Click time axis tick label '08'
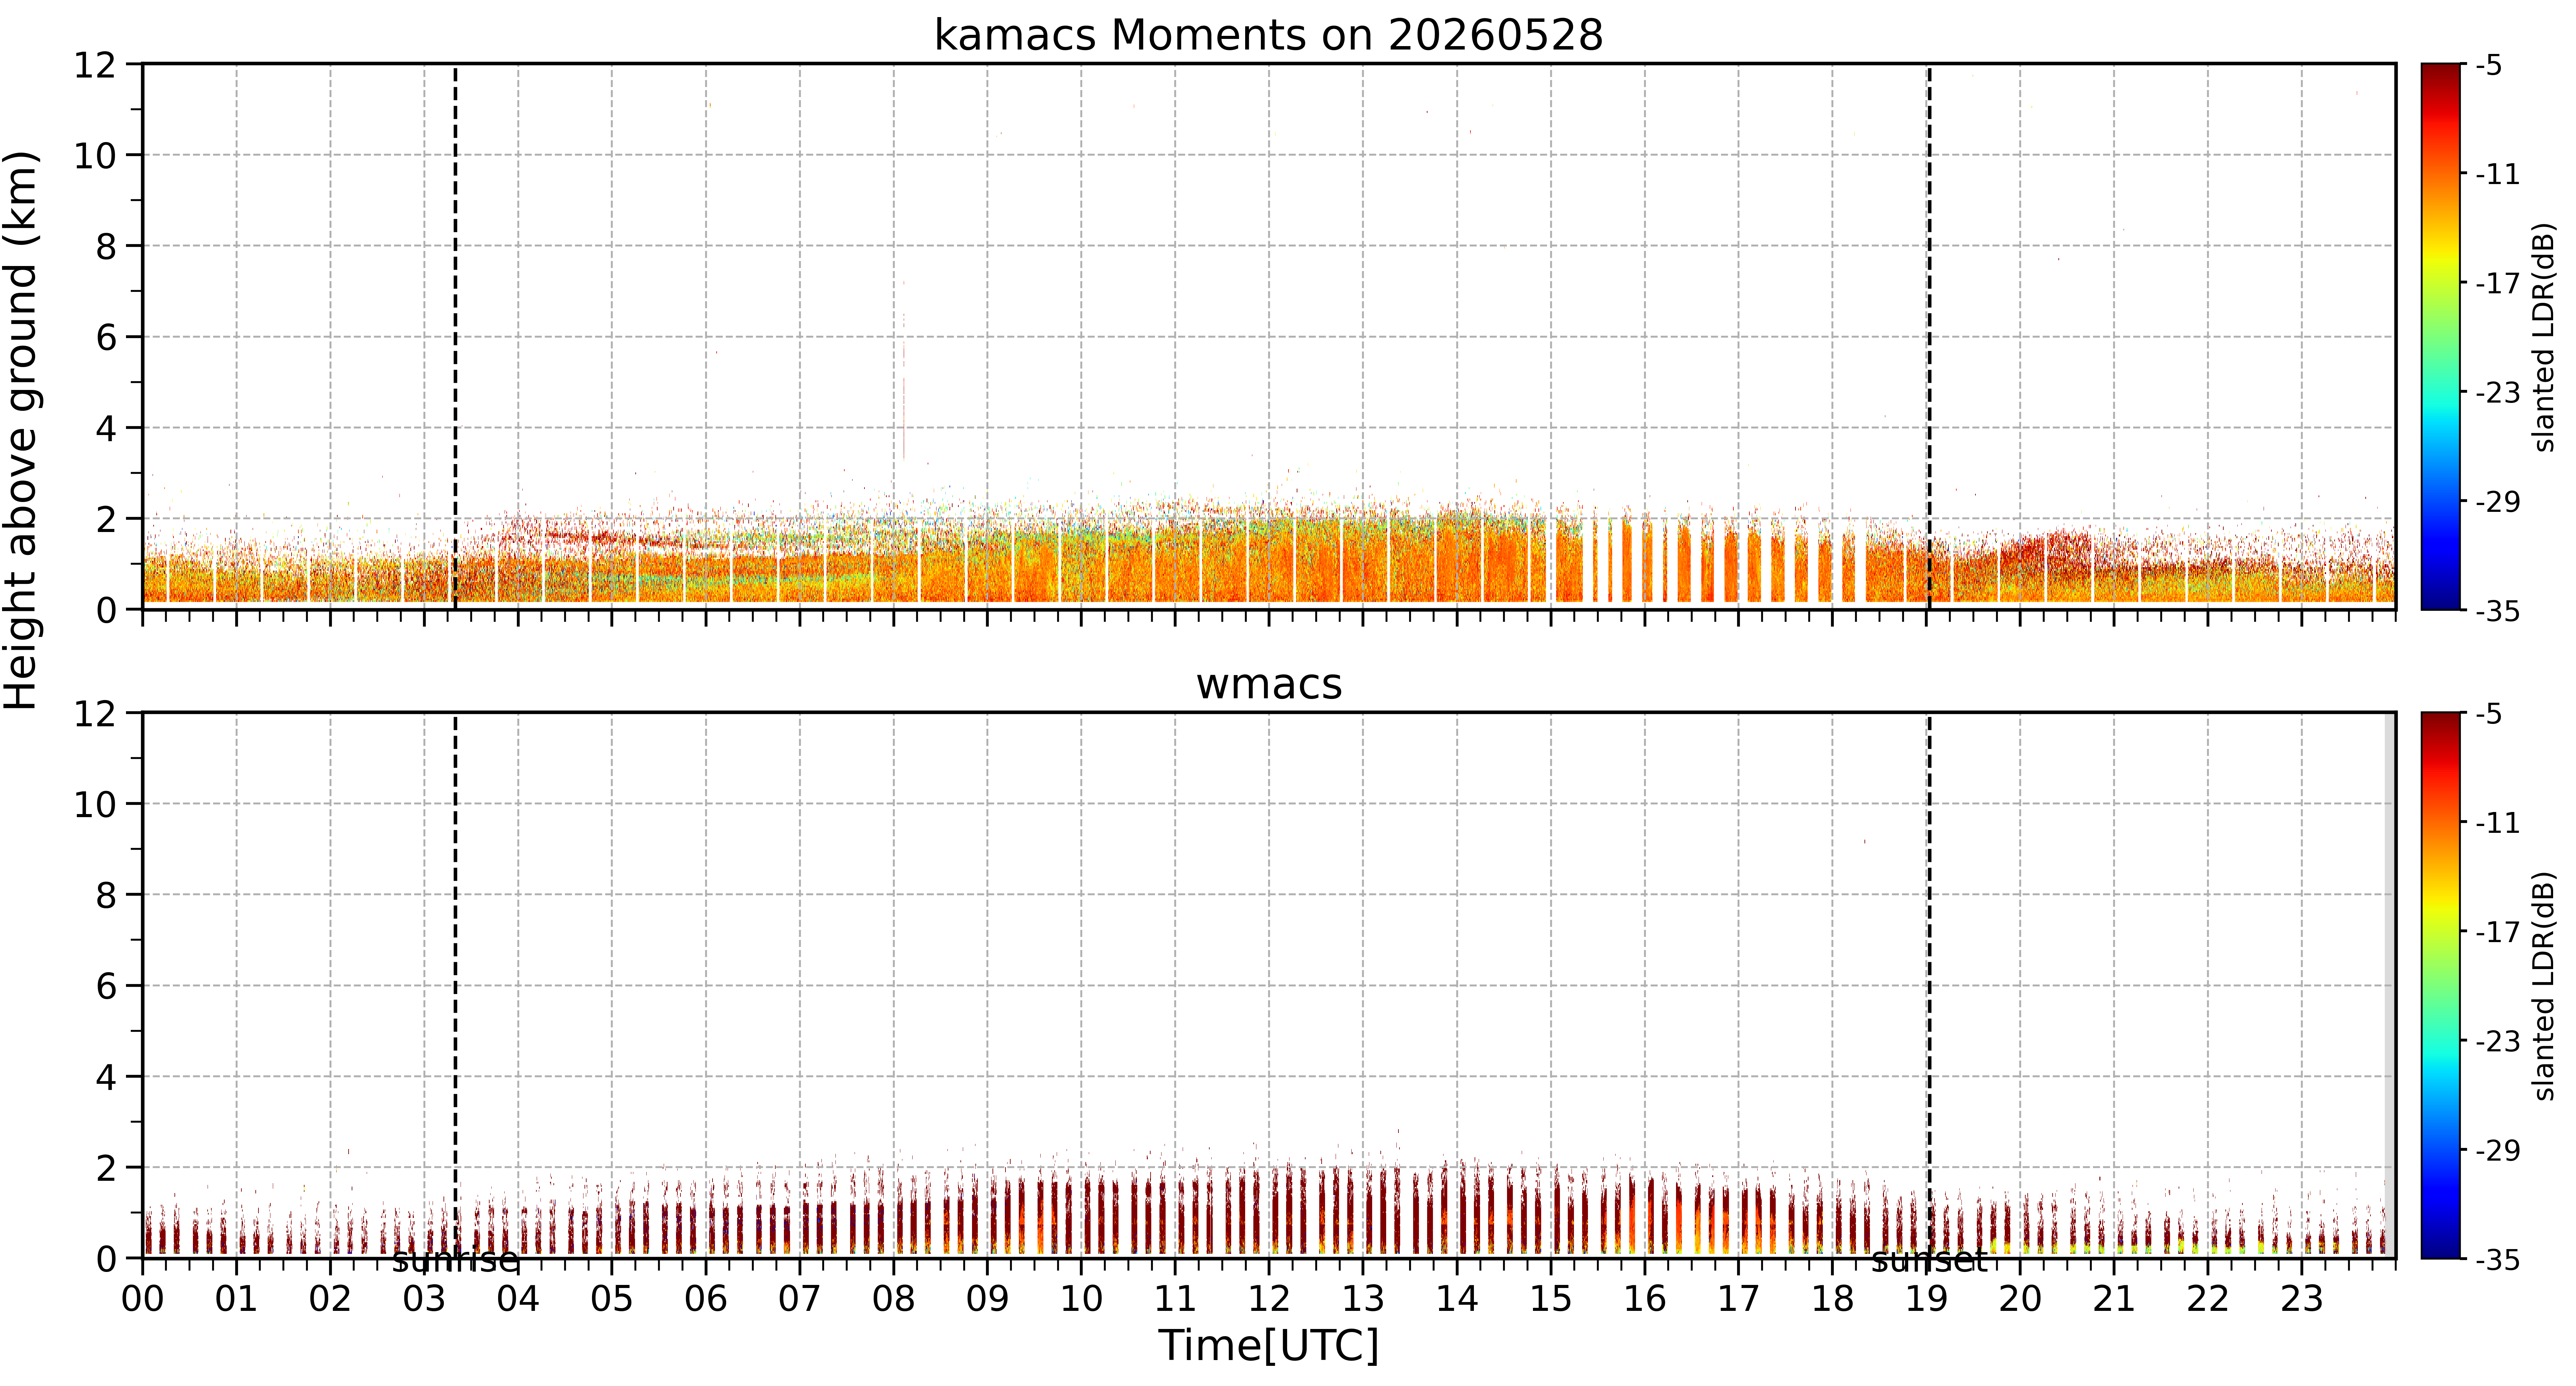Image resolution: width=2576 pixels, height=1386 pixels. [894, 1299]
